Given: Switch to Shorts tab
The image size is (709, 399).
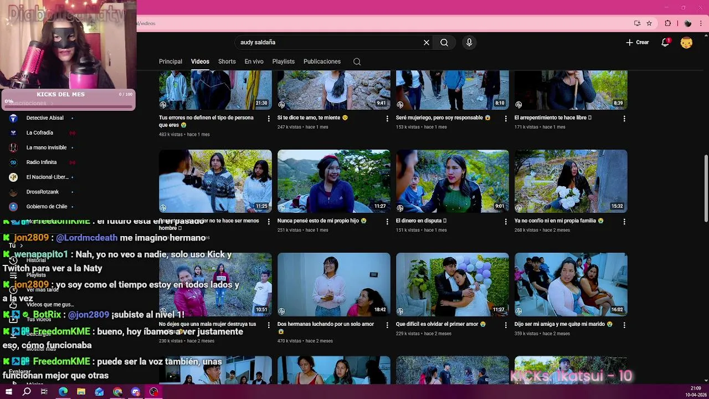Looking at the screenshot, I should tap(227, 62).
